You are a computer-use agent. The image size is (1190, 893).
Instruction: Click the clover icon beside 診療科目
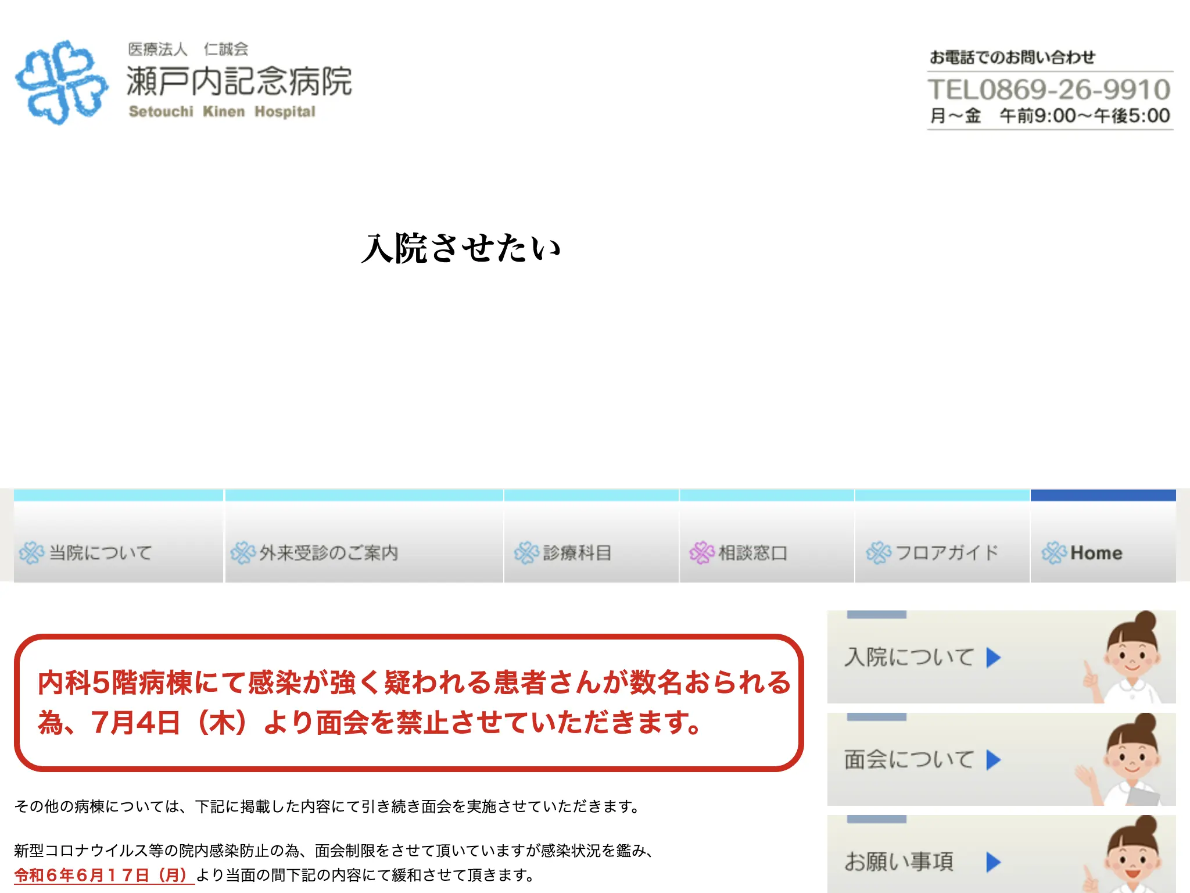pyautogui.click(x=526, y=553)
